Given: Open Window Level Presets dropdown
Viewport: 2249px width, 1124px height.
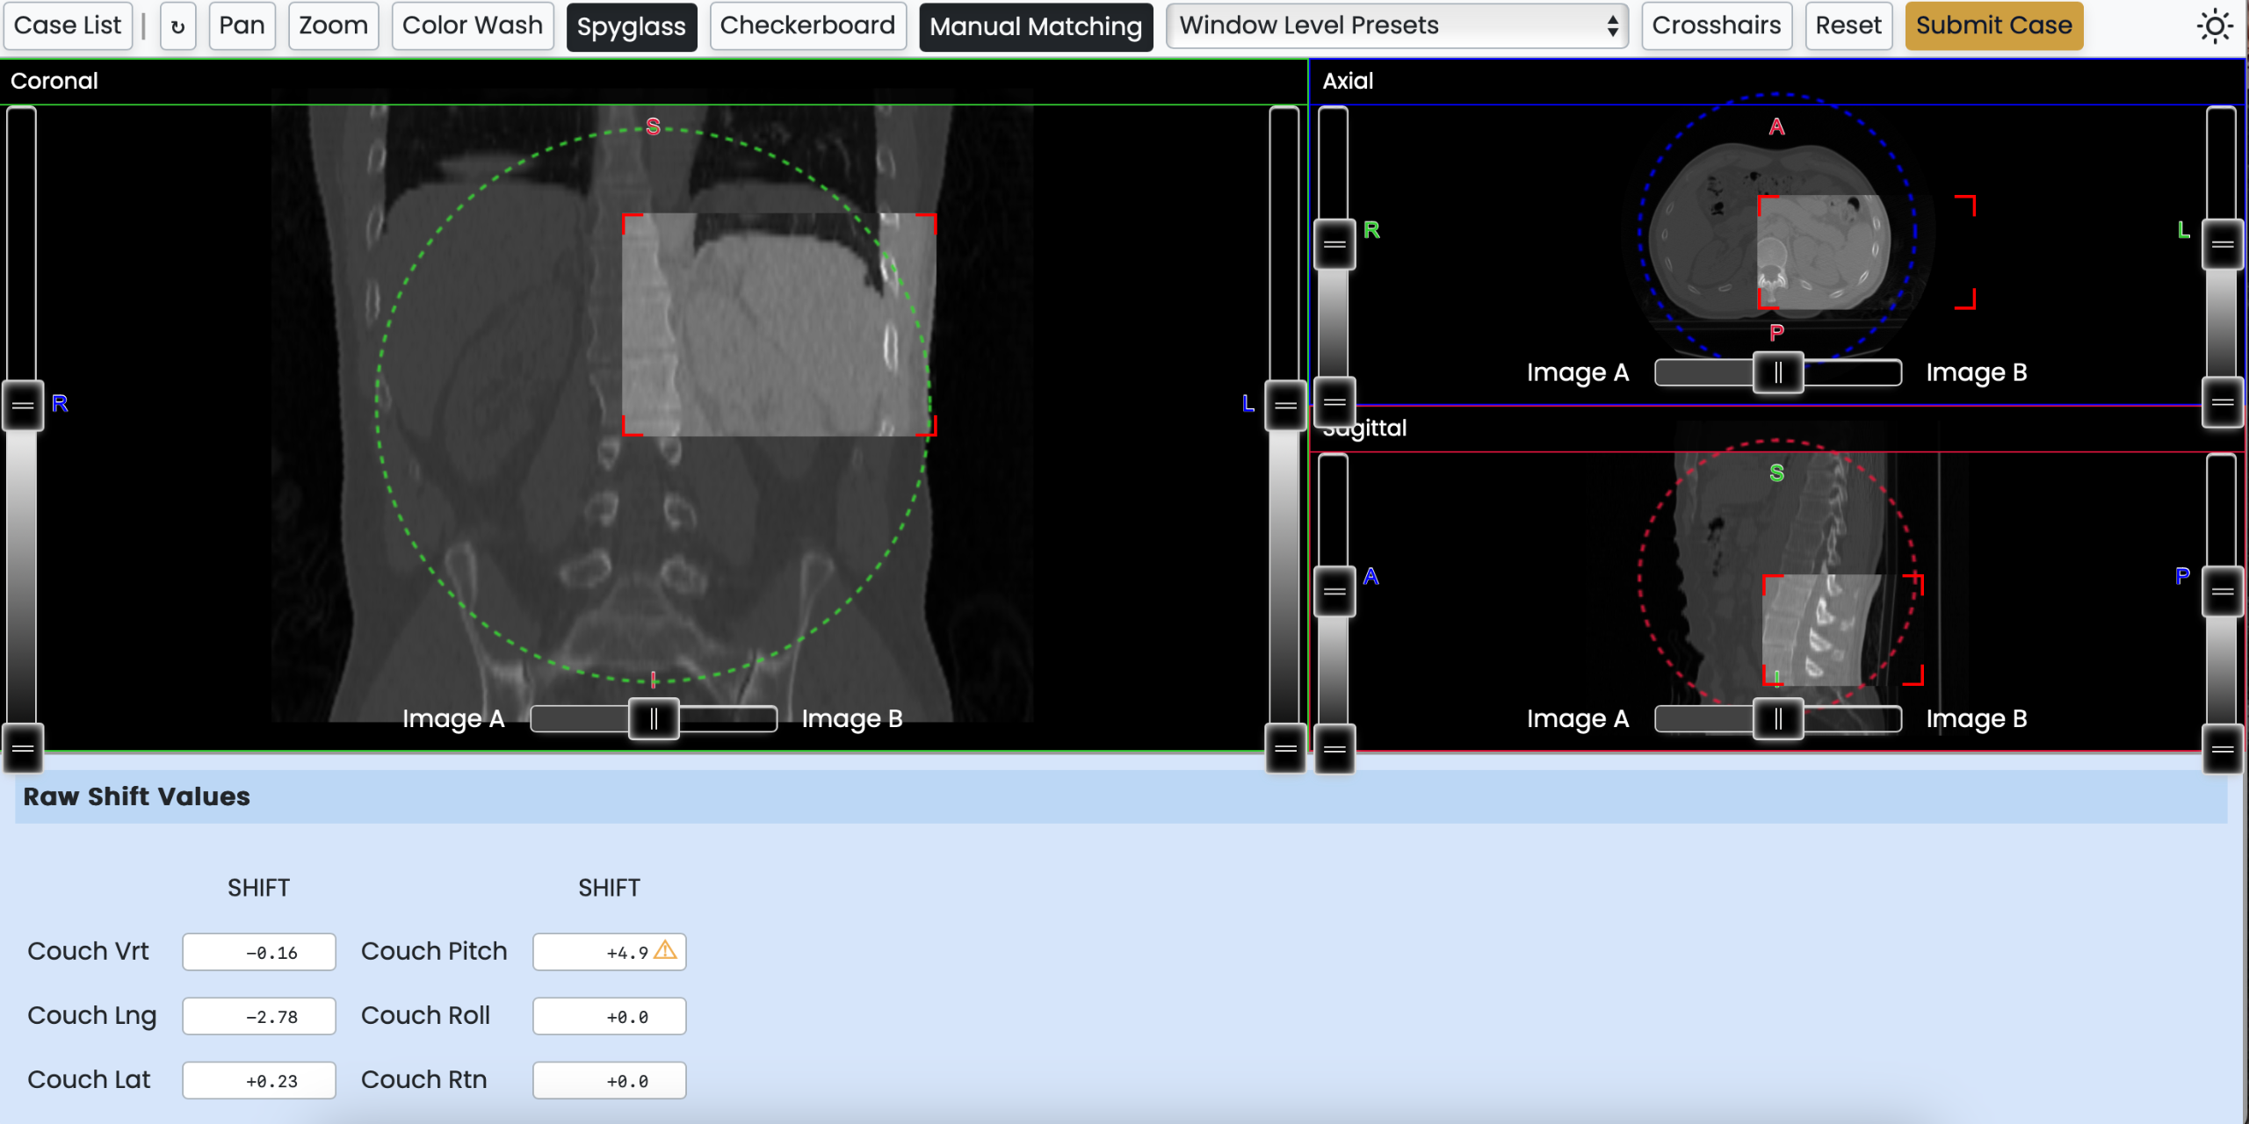Looking at the screenshot, I should tap(1395, 26).
